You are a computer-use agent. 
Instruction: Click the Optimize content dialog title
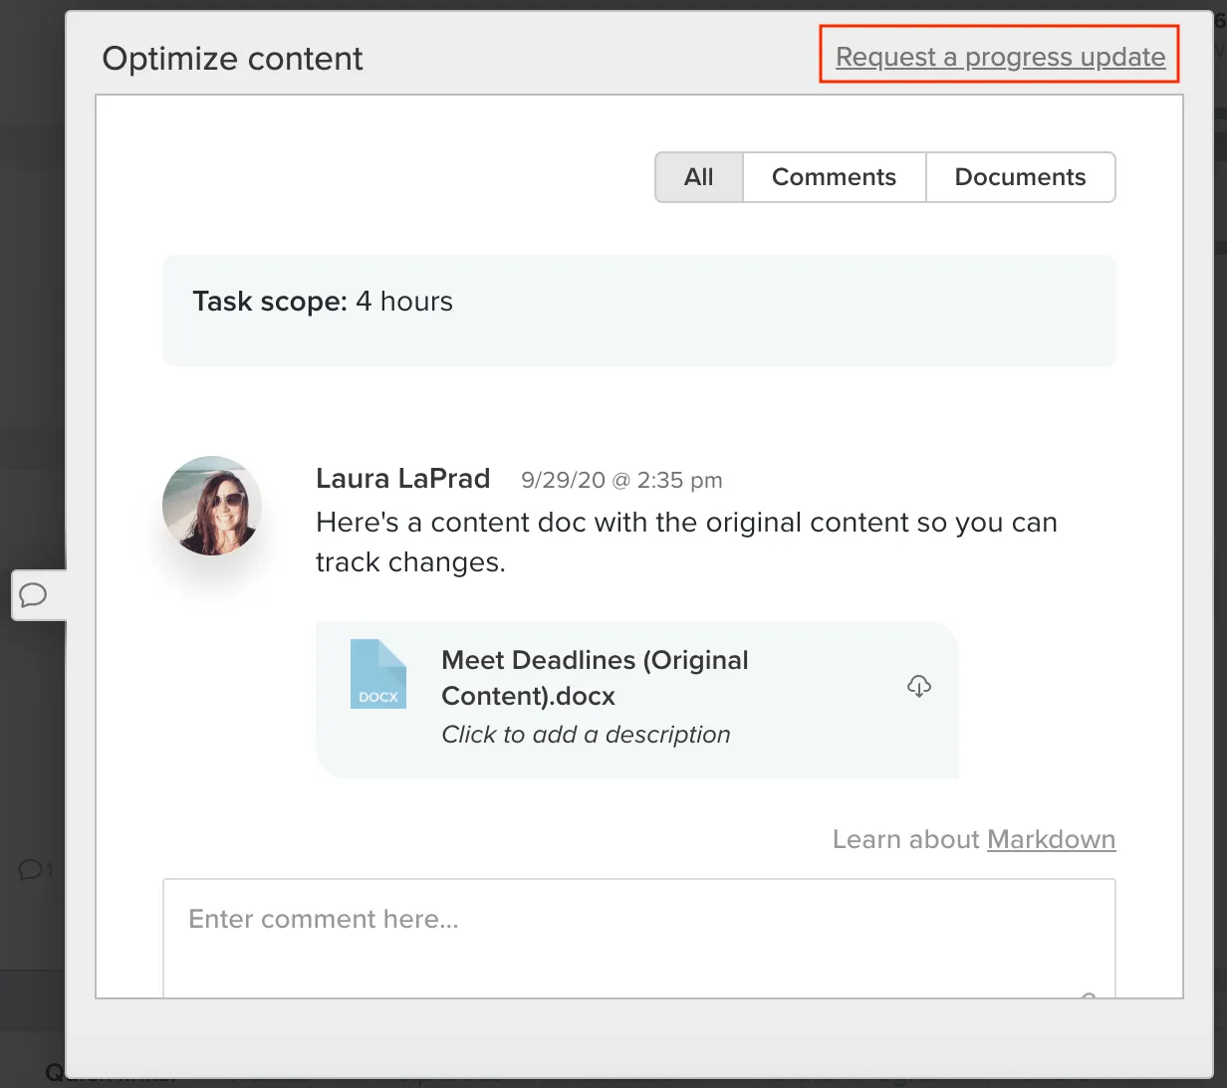232,58
